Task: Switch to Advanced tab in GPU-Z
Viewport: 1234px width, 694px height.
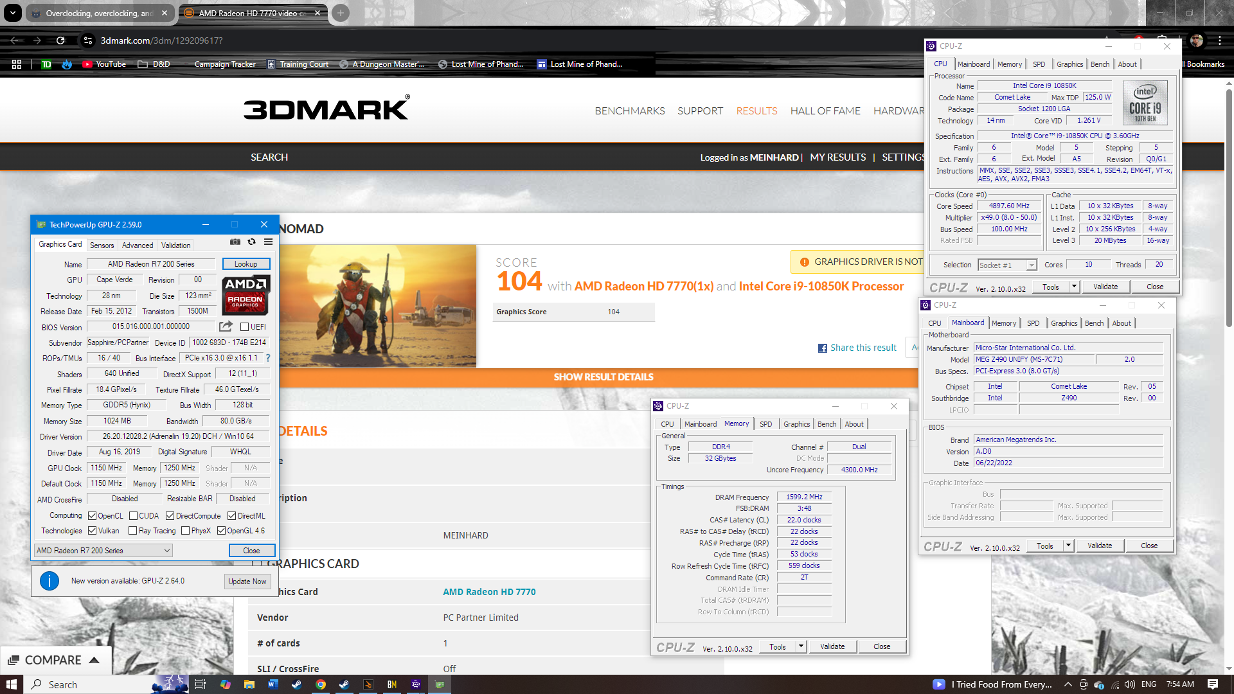Action: pos(138,245)
